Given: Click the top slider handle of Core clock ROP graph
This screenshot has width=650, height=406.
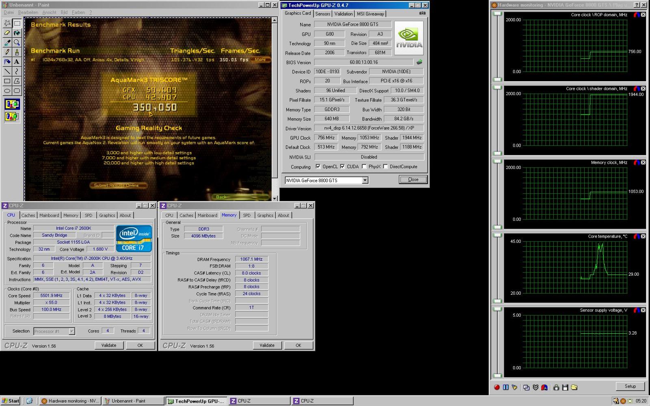Looking at the screenshot, I should 497,13.
